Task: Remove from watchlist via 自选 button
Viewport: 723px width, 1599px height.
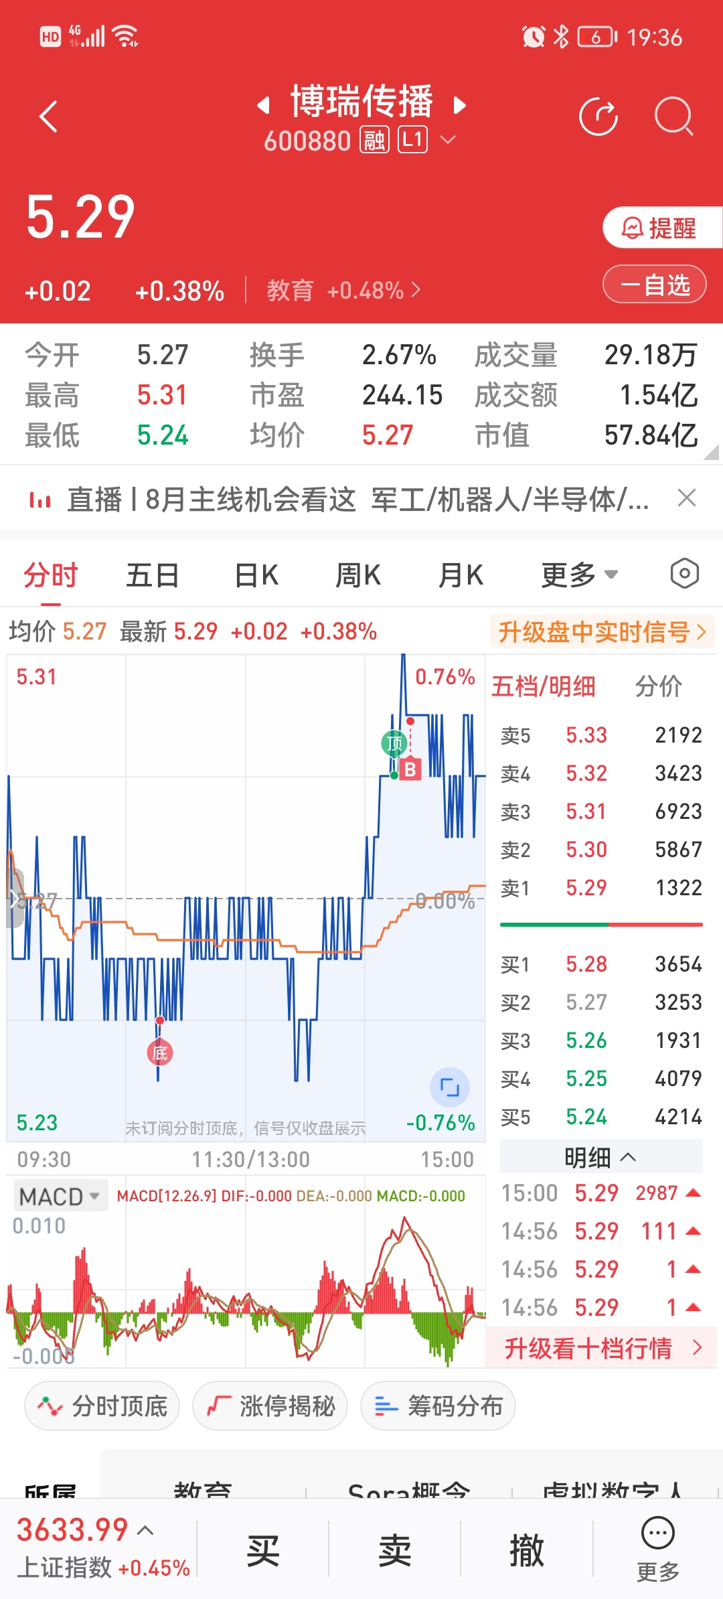Action: tap(655, 285)
